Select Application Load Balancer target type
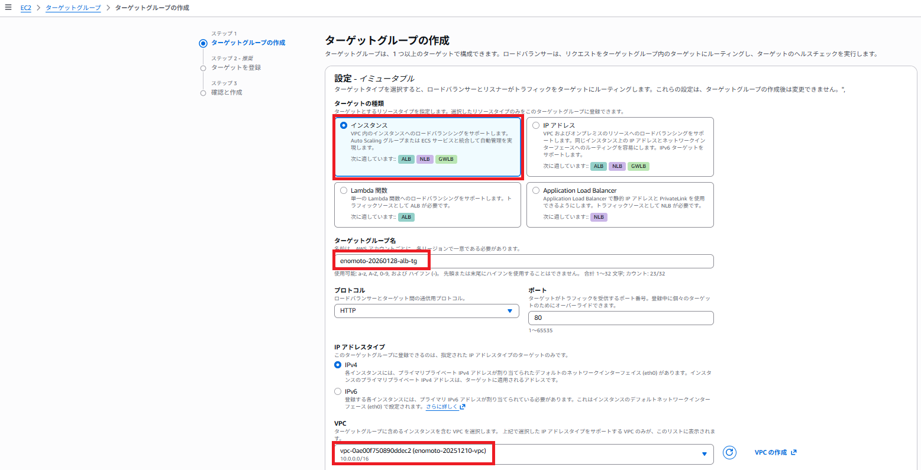The image size is (921, 470). 536,190
